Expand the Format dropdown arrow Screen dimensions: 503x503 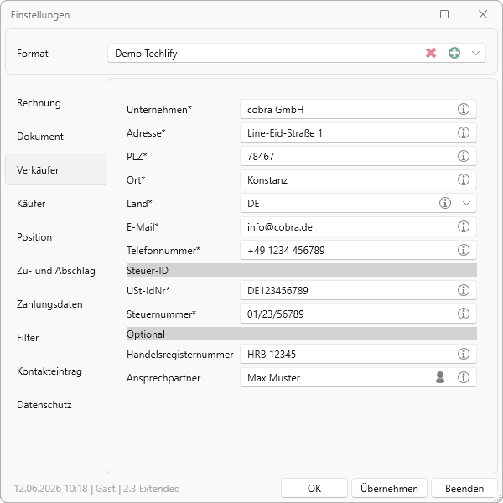point(475,53)
